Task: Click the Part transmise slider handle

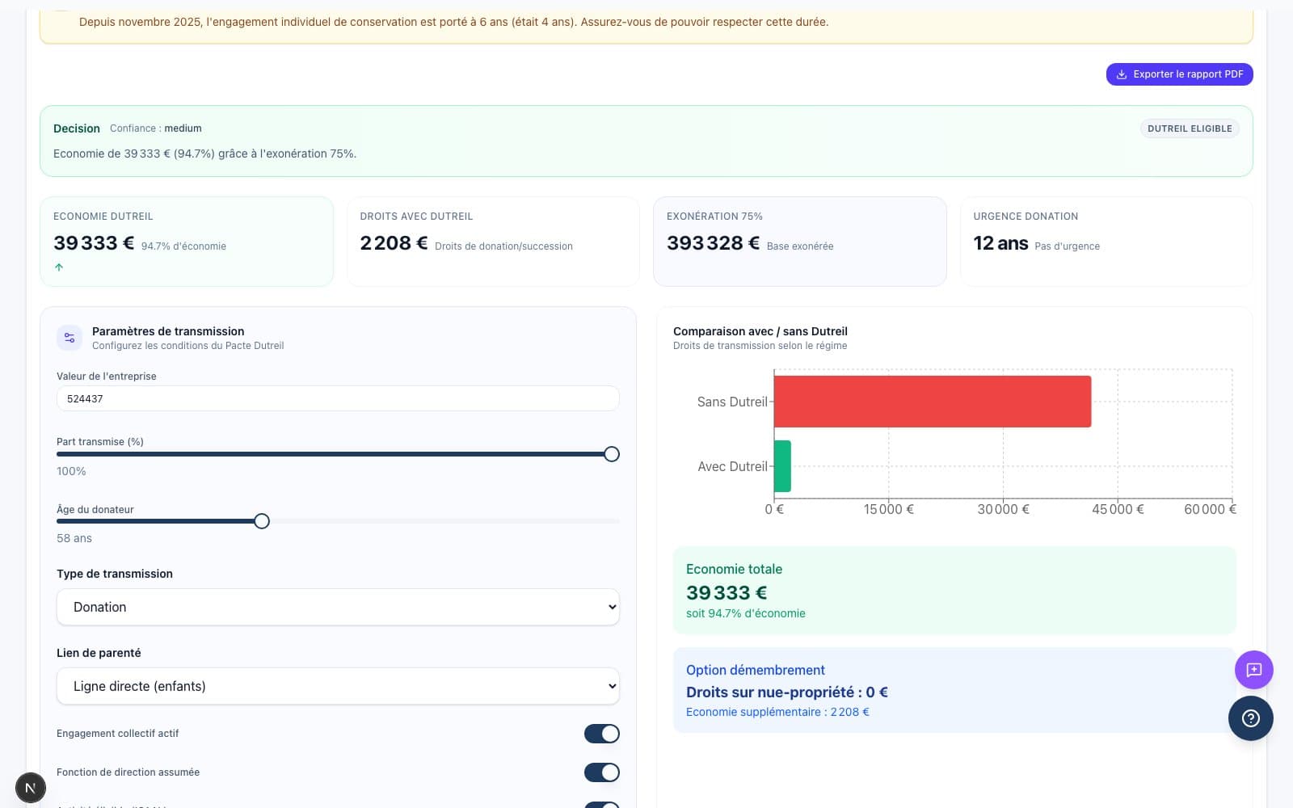Action: click(x=612, y=454)
